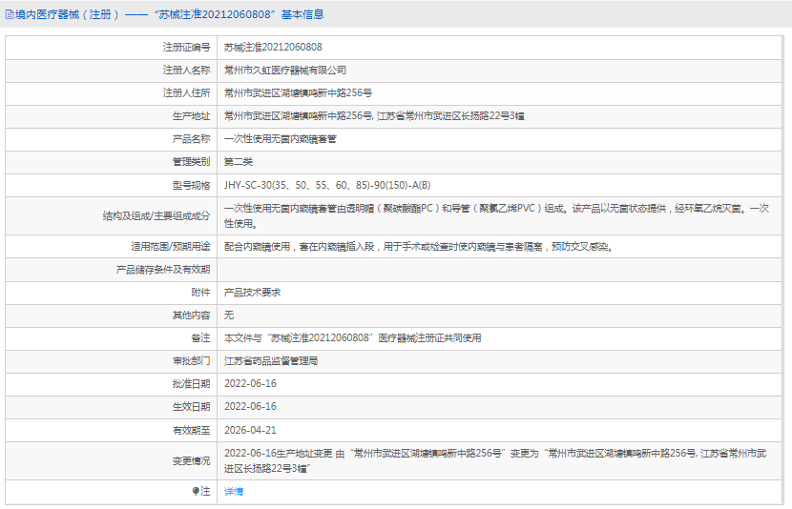Click the 审批部门 label
Viewport: 792px width, 509px height.
pyautogui.click(x=191, y=361)
